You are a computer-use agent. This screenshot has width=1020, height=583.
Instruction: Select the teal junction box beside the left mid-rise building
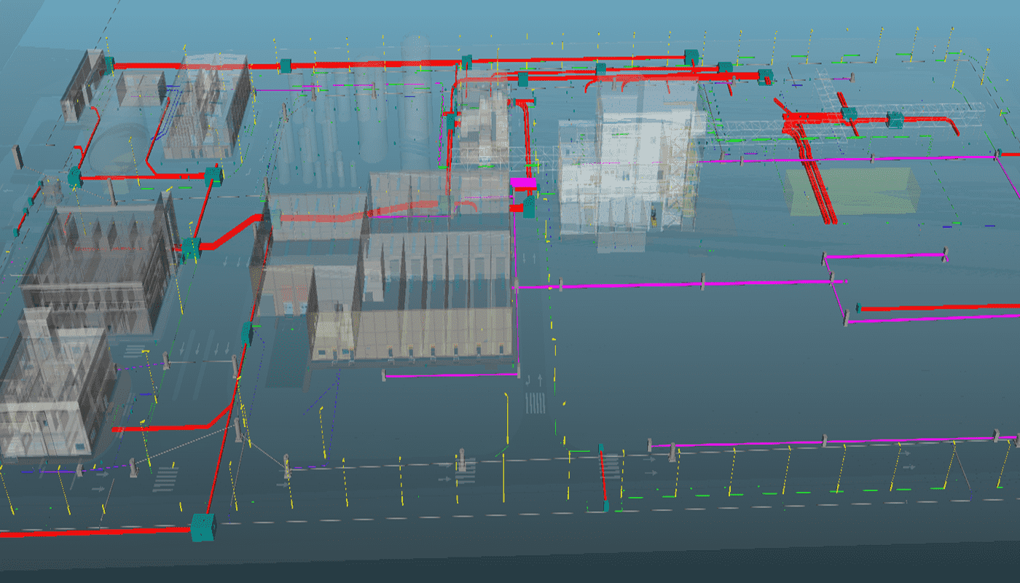point(192,249)
